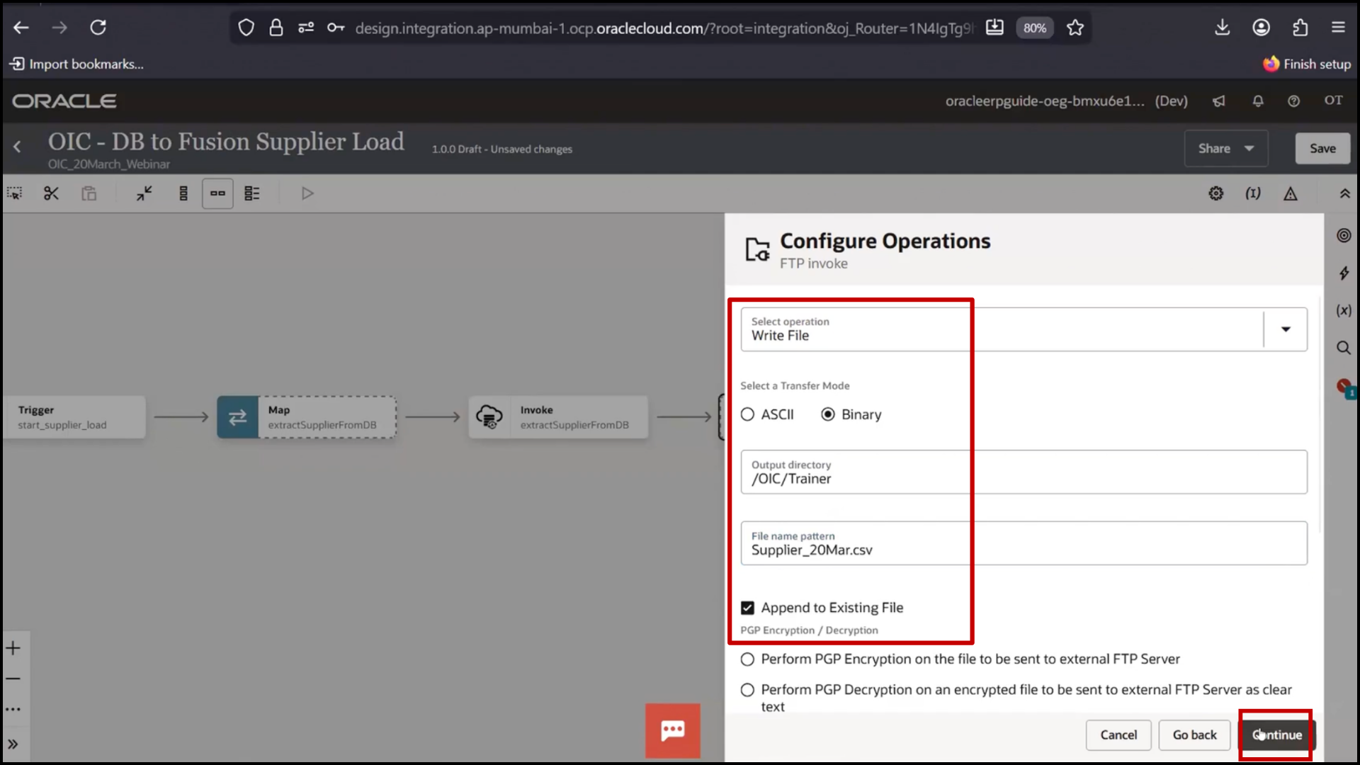
Task: Switch to pseudo-code view icon
Action: (252, 193)
